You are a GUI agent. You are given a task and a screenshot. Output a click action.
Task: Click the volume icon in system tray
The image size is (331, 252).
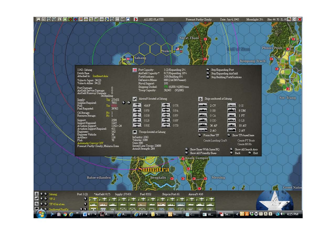point(282,214)
